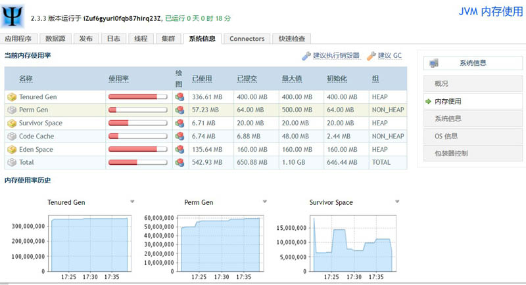The height and width of the screenshot is (285, 526).
Task: Click the Psi Probe logo icon
Action: coord(12,16)
